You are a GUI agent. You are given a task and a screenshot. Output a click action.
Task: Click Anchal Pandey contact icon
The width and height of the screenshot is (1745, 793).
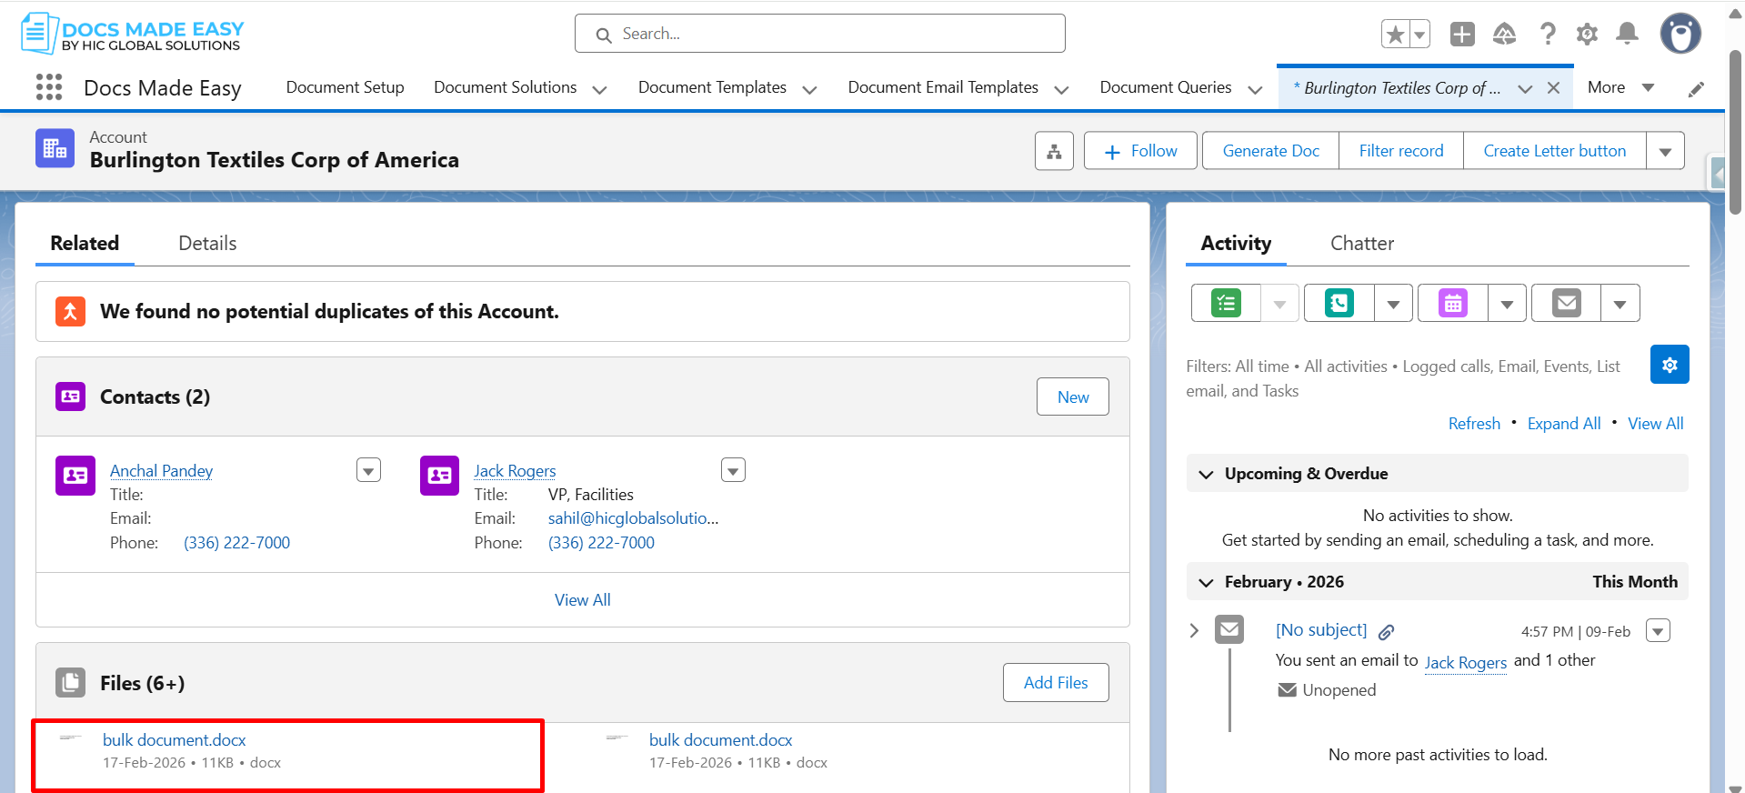point(75,476)
